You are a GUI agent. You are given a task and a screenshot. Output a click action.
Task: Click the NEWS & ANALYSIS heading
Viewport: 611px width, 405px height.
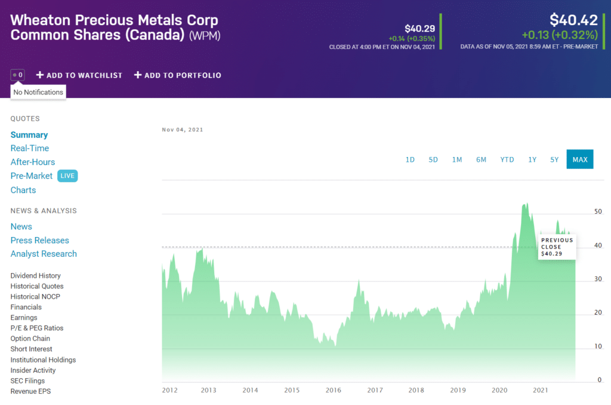(44, 211)
